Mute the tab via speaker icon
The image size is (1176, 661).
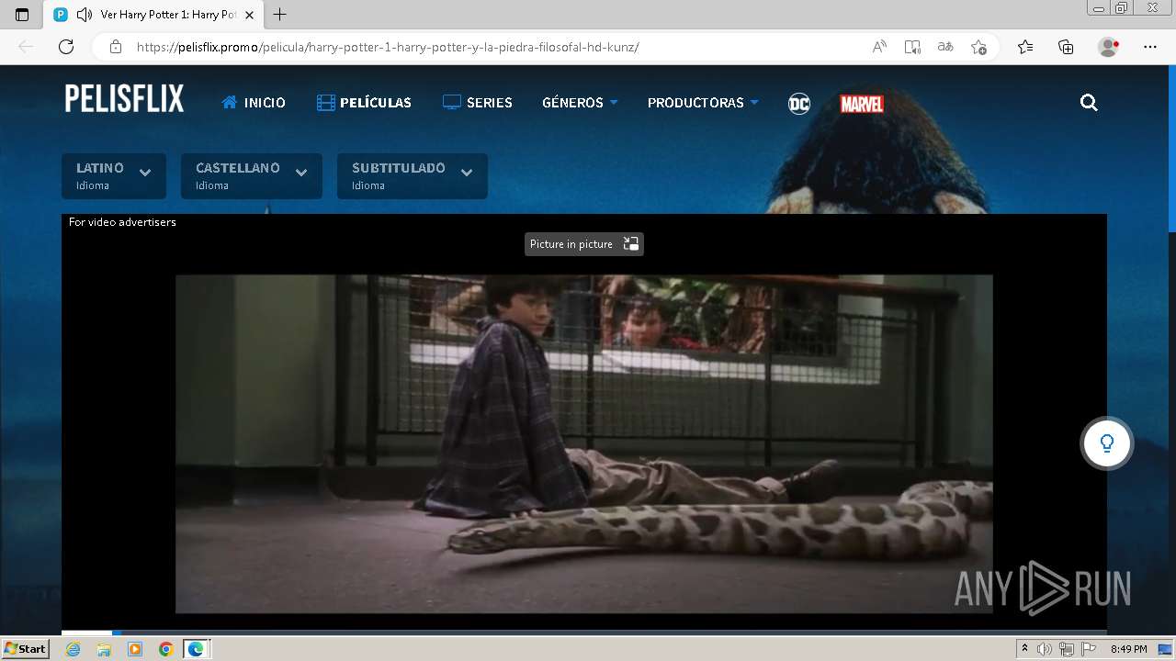85,15
